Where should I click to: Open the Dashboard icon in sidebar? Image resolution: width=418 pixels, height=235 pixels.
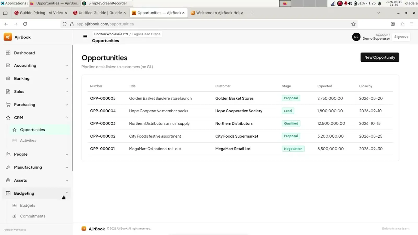8,53
